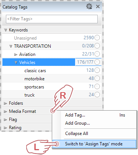Toggle the sportscars filter circle

click(x=97, y=87)
